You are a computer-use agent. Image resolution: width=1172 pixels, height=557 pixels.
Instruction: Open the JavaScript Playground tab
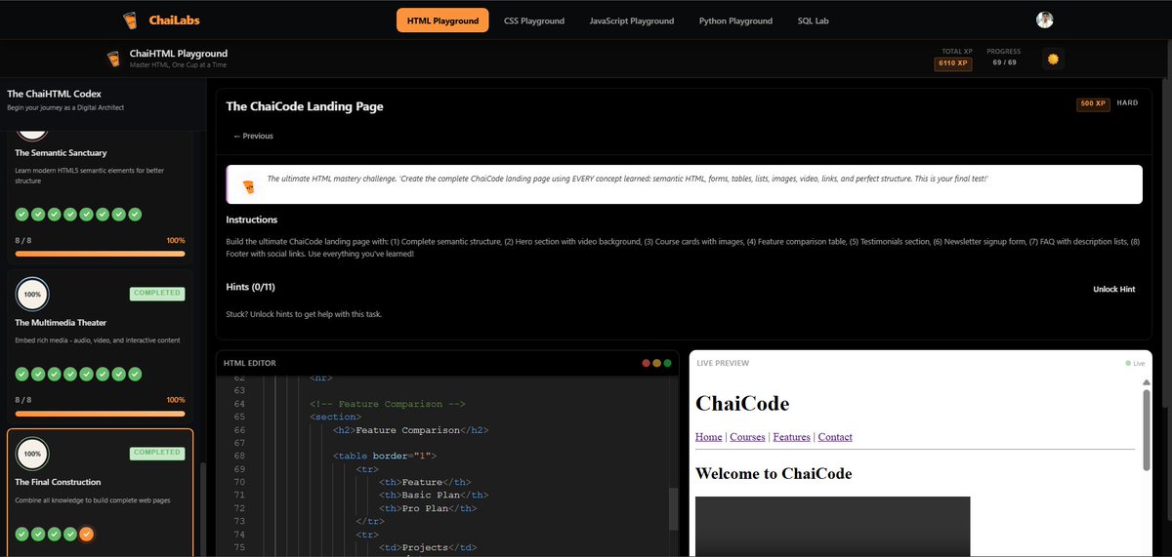coord(632,20)
